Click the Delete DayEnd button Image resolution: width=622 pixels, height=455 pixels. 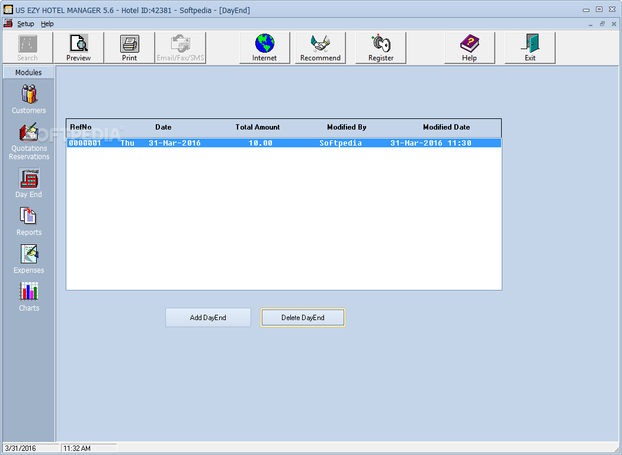(x=303, y=318)
